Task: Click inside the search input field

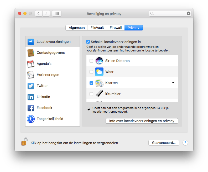Action: (x=170, y=13)
